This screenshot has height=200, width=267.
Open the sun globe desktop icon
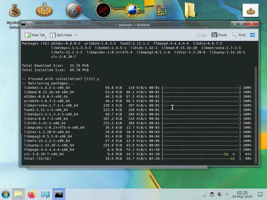tap(133, 10)
